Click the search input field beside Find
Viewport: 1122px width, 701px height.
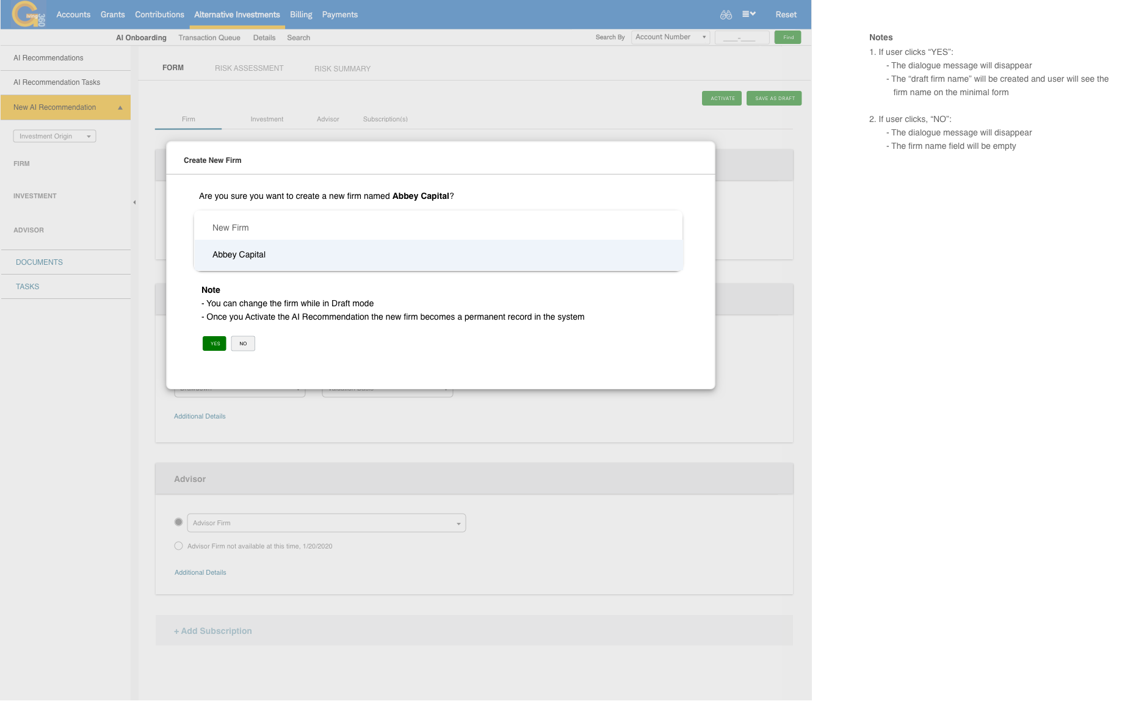coord(741,38)
